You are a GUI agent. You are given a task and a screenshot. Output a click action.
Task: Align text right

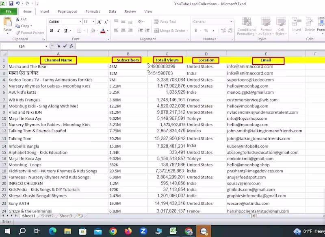(130, 31)
